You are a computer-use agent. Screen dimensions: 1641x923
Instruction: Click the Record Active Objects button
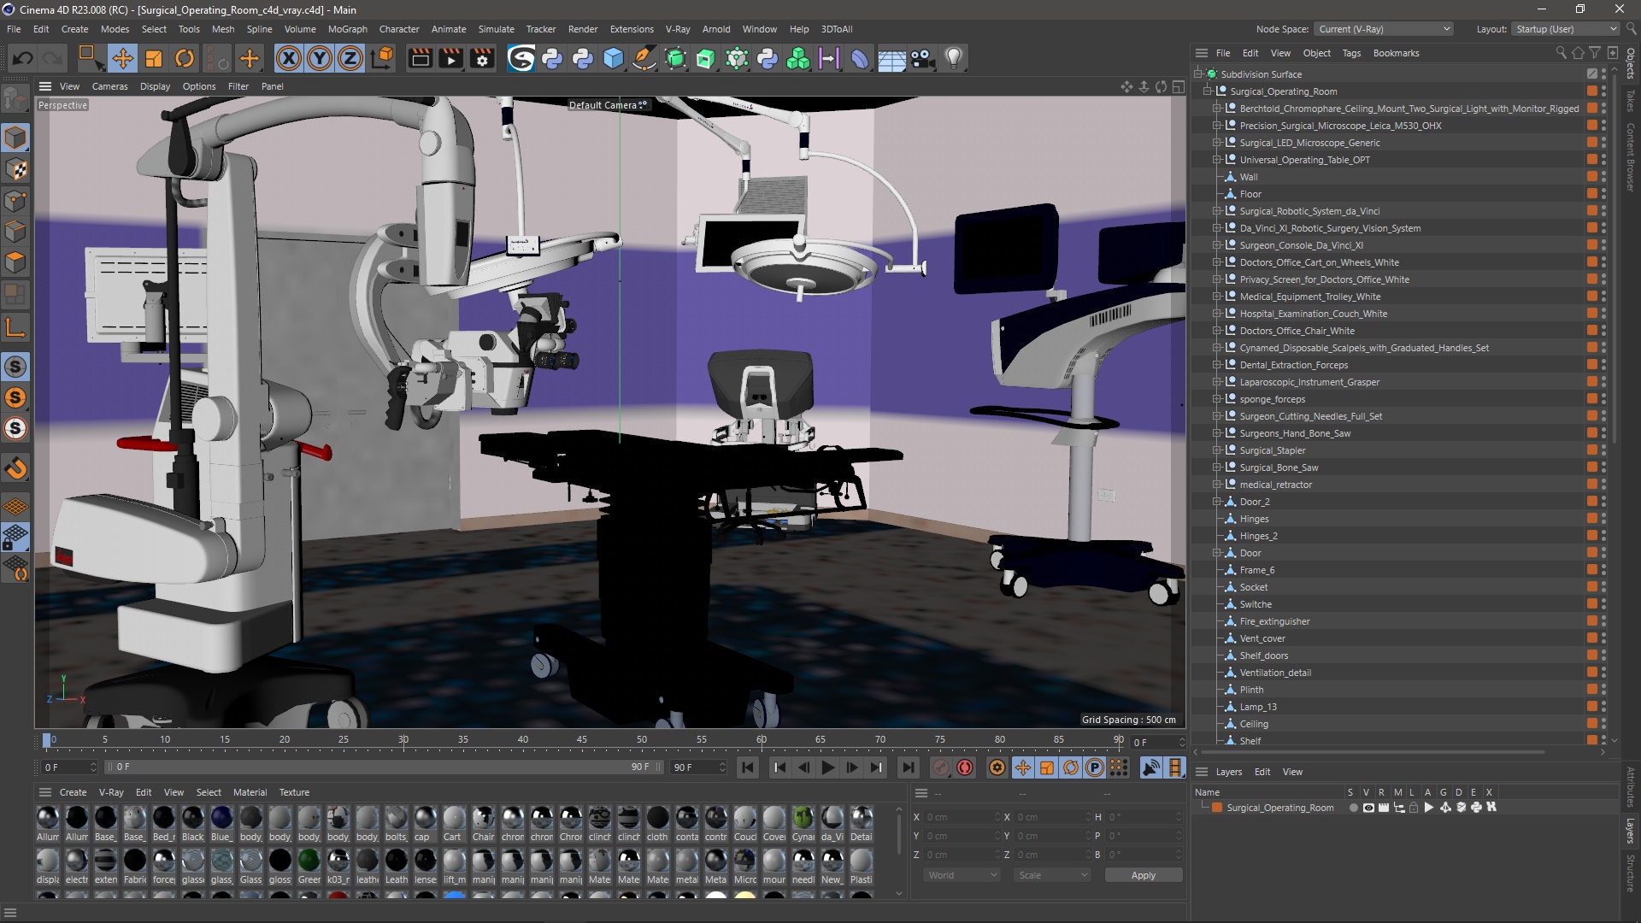click(941, 767)
